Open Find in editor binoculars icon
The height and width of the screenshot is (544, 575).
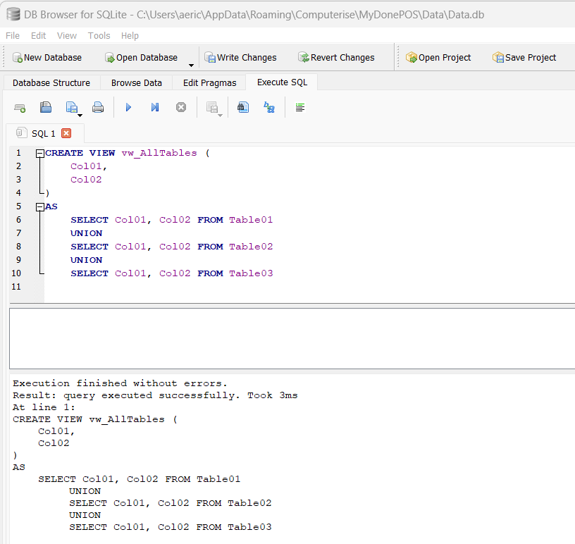pyautogui.click(x=243, y=108)
